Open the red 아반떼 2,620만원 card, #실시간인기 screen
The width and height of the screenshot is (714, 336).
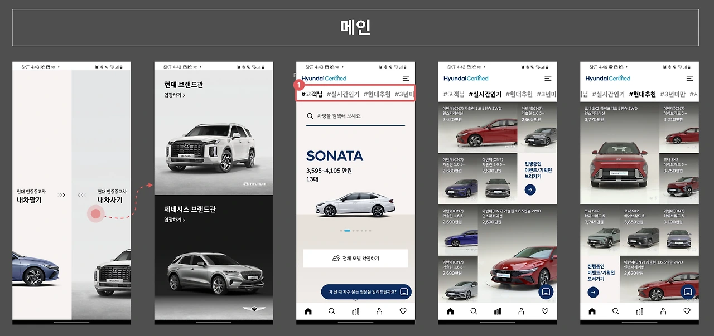pos(477,128)
